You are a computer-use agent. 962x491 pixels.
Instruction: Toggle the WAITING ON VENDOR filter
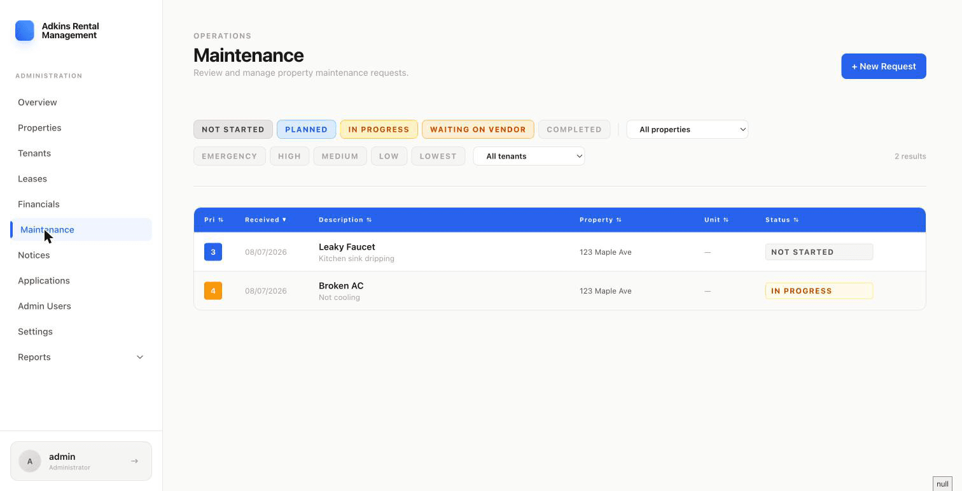coord(478,129)
